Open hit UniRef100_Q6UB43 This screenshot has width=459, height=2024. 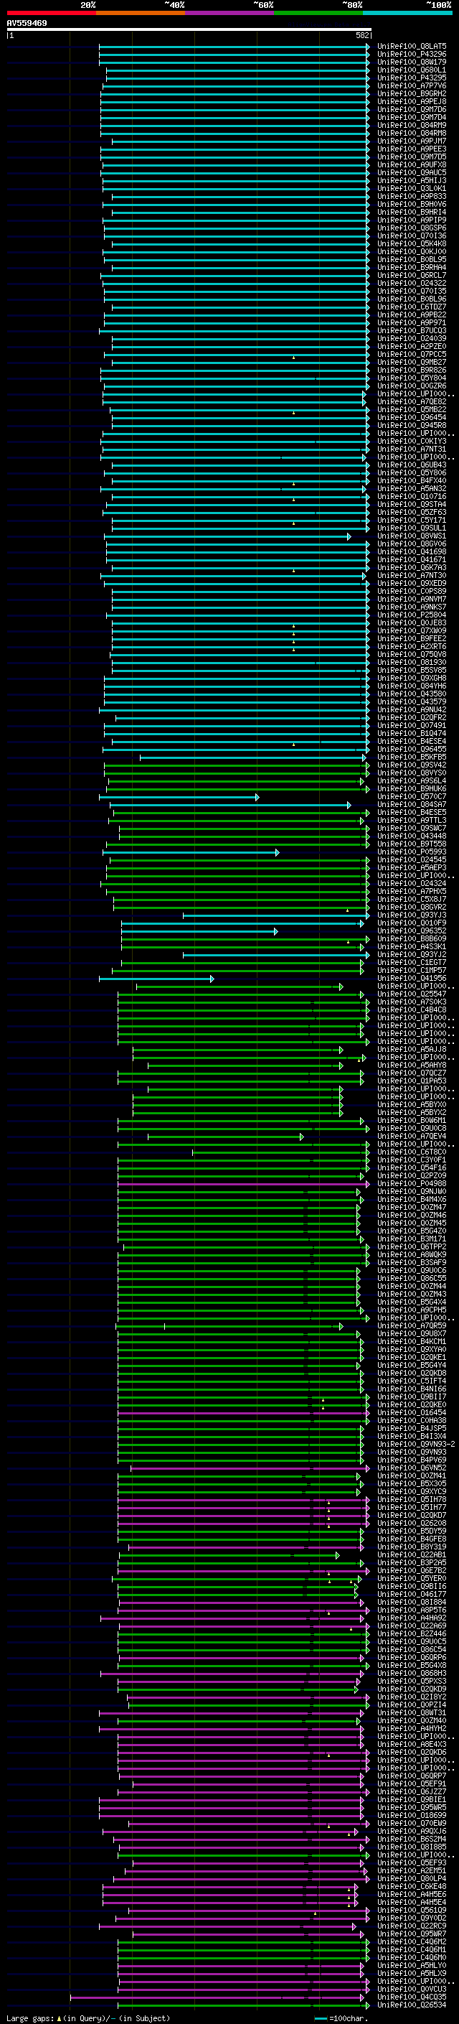click(x=412, y=465)
